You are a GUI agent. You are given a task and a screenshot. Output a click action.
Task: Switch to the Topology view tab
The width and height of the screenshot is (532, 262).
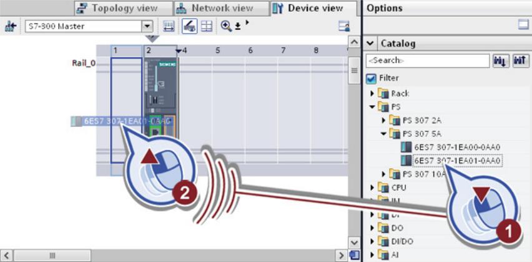coord(124,8)
